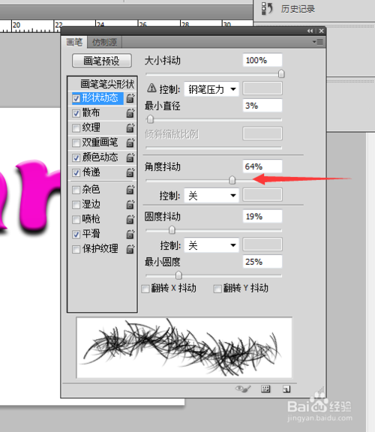Enable the 保护纹理 checkbox
Screen dimensions: 375x432
(x=76, y=249)
